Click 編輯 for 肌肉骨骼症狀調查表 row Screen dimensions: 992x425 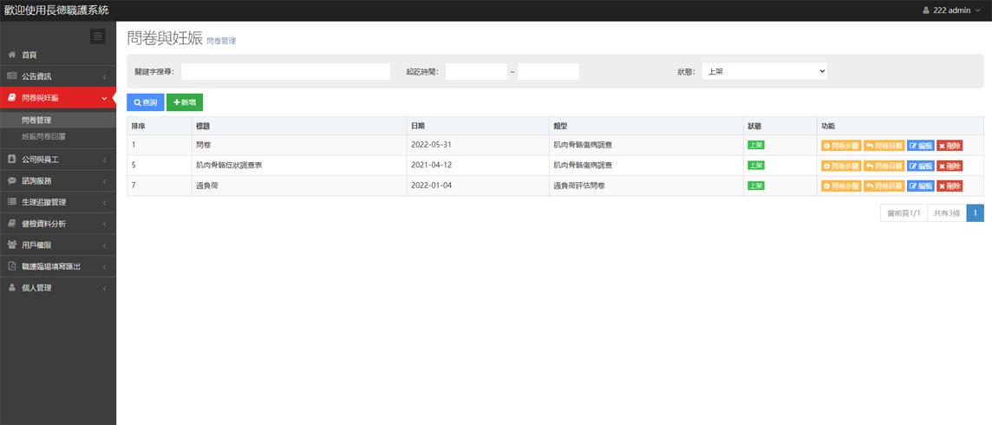(x=921, y=166)
